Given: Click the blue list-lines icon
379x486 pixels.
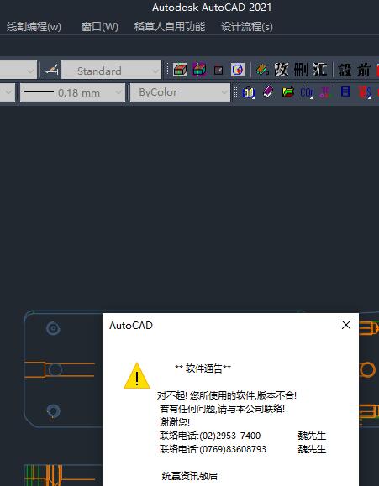Looking at the screenshot, I should [x=345, y=92].
